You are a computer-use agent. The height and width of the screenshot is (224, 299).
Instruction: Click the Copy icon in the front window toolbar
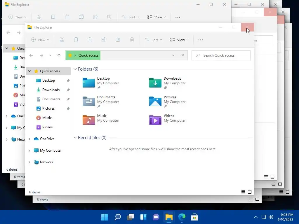pyautogui.click(x=76, y=40)
